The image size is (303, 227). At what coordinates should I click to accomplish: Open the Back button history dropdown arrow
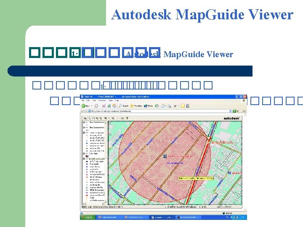[x=91, y=106]
